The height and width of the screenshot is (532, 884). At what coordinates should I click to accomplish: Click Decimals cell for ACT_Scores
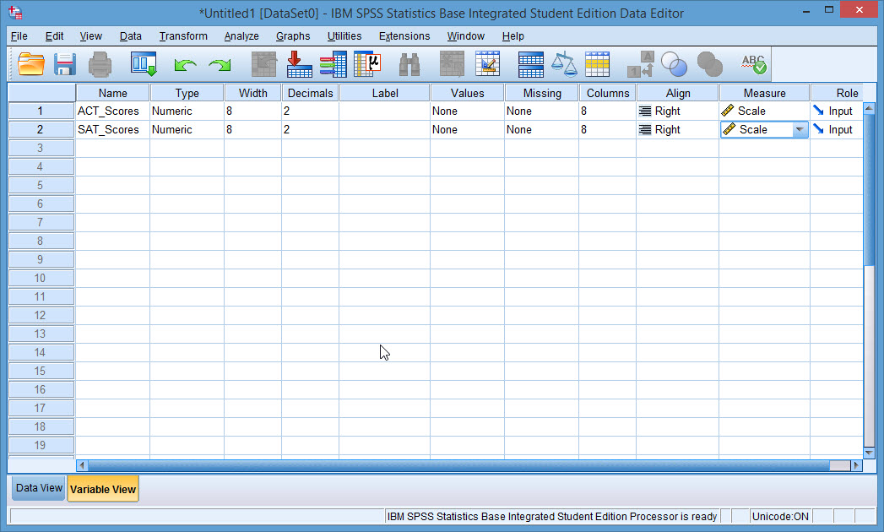(x=310, y=111)
